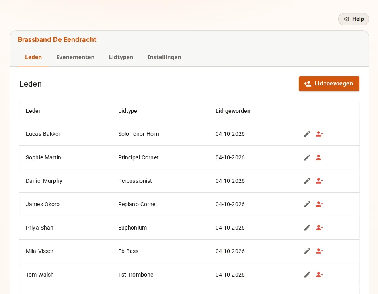The image size is (378, 294).
Task: Open edit for James Okoro
Action: (307, 204)
